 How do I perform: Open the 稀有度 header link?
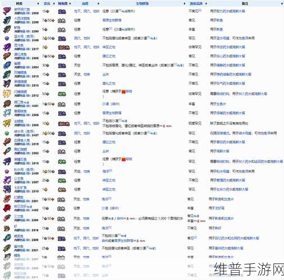pos(62,3)
